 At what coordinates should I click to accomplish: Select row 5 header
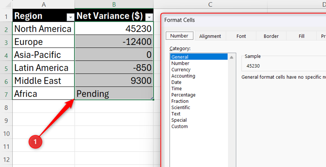6,68
